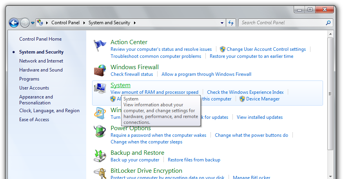
Task: Click the shield icon beside Device Manager
Action: tap(242, 99)
